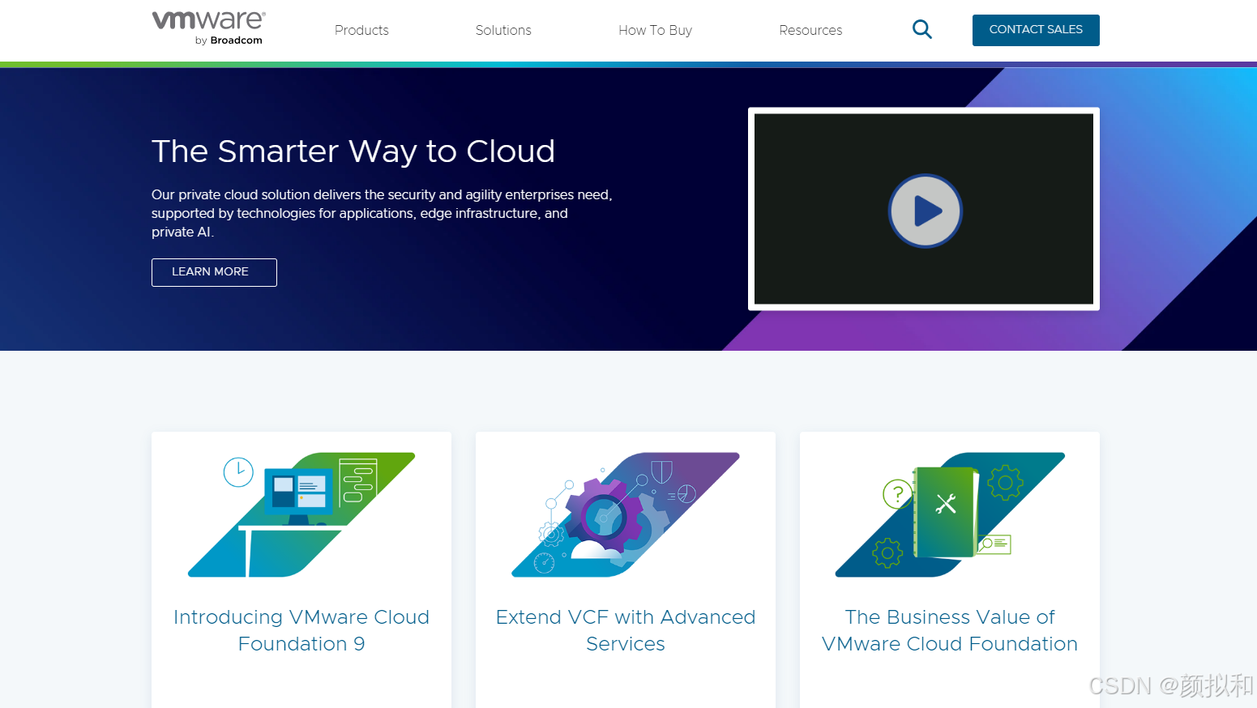
Task: Open the How To Buy menu
Action: coord(655,30)
